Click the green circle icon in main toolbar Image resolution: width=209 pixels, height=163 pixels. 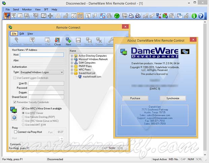[x=117, y=16]
